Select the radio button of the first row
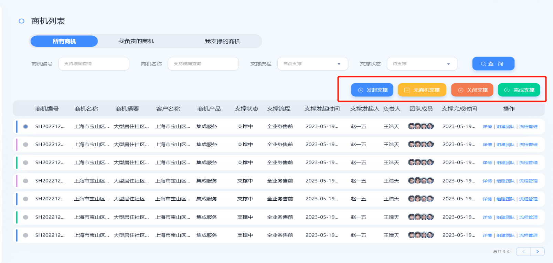This screenshot has height=263, width=553. click(25, 127)
